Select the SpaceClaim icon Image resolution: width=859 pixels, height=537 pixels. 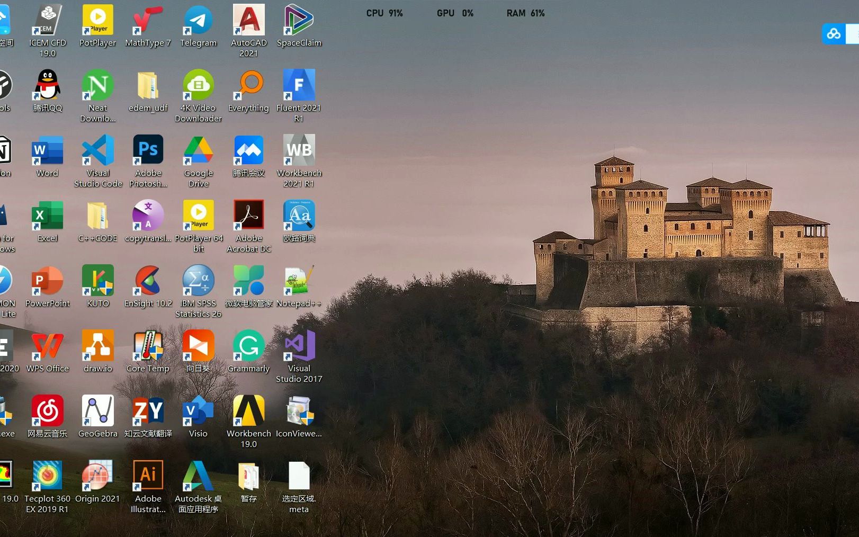(299, 25)
